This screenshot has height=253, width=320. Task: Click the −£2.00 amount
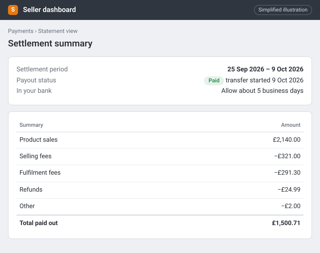pyautogui.click(x=291, y=206)
